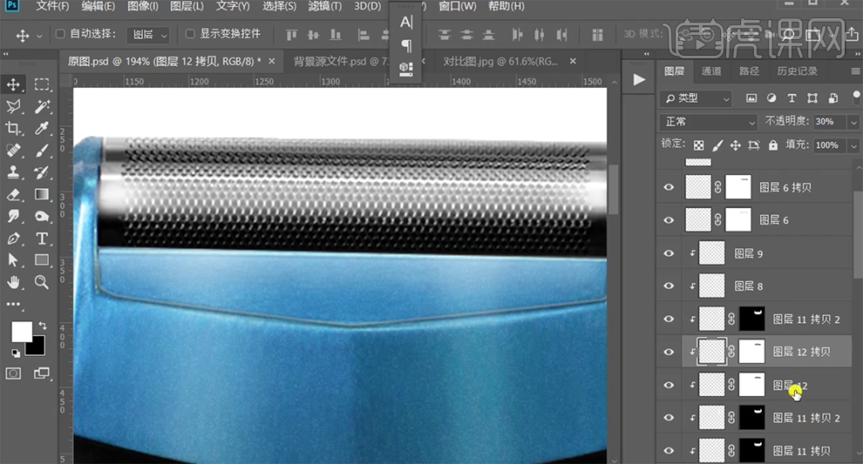
Task: Filter layers by pixel layer icon
Action: point(751,98)
